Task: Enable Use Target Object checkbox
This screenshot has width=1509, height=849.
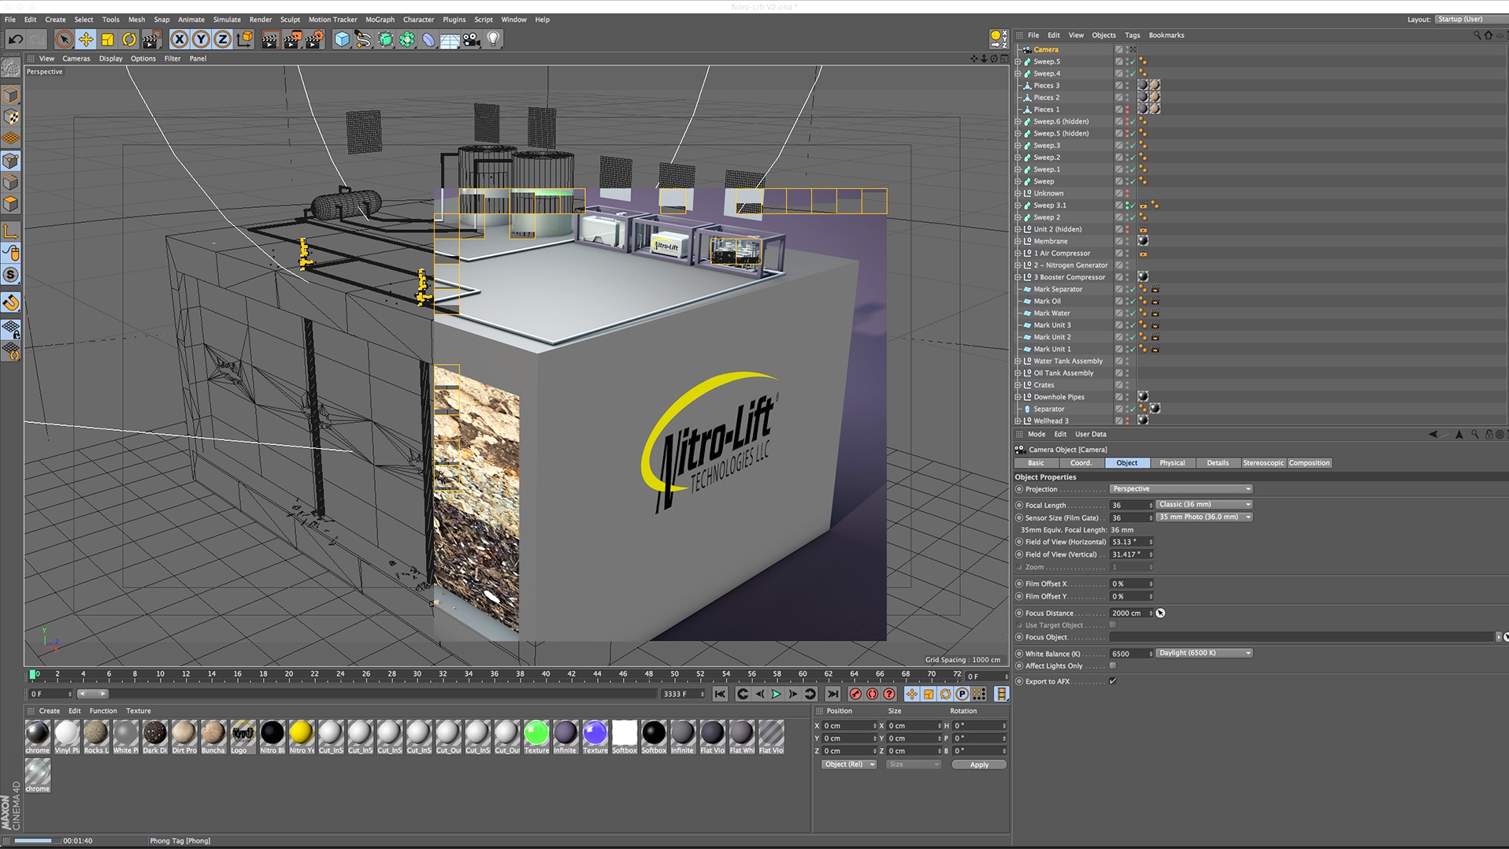Action: (x=1113, y=625)
